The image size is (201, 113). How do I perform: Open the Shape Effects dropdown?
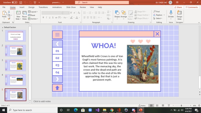coord(142,18)
